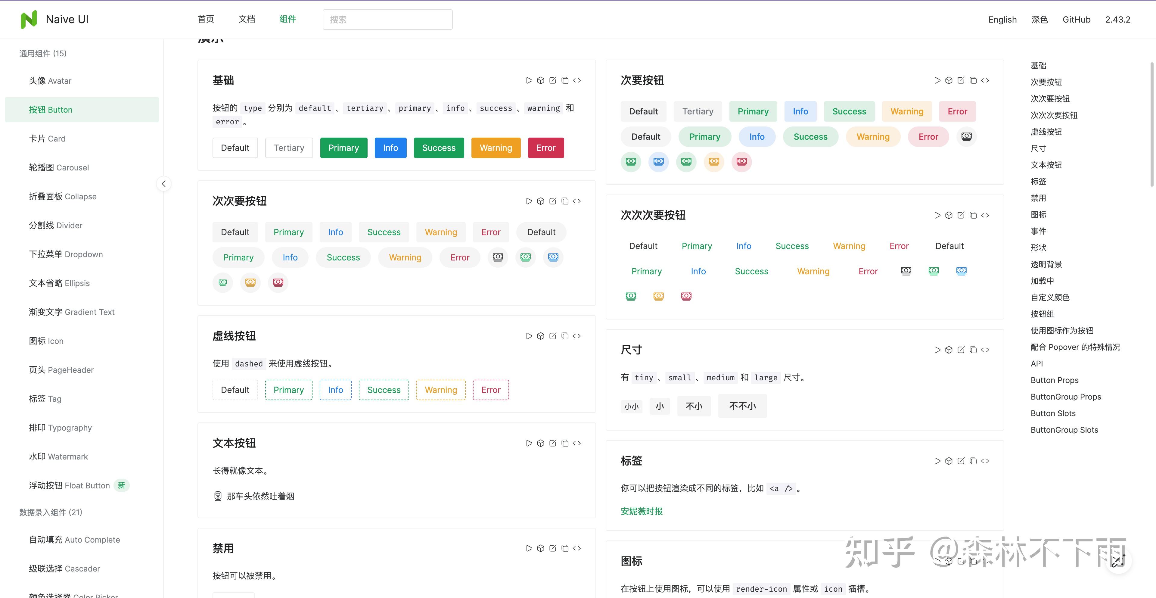Image resolution: width=1156 pixels, height=598 pixels.
Task: Click the orange circular cash icon in 次要按钮
Action: click(714, 162)
